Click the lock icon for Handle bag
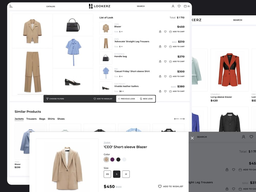256x192 pixels. point(160,61)
